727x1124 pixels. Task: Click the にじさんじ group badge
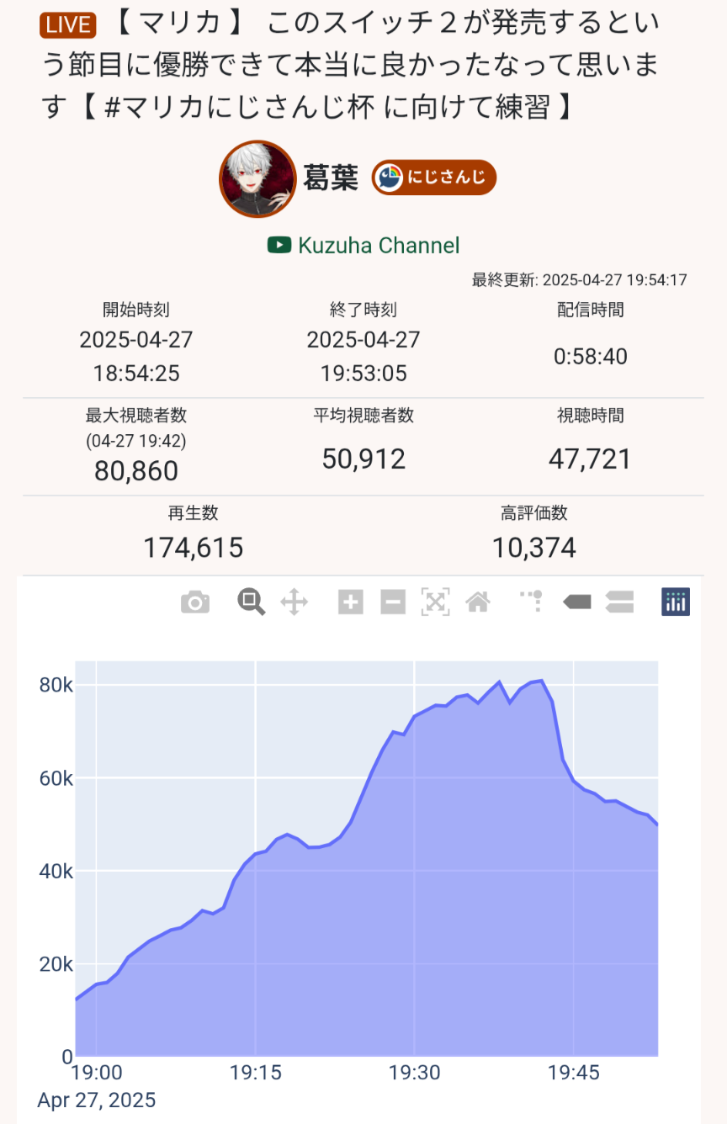coord(434,178)
